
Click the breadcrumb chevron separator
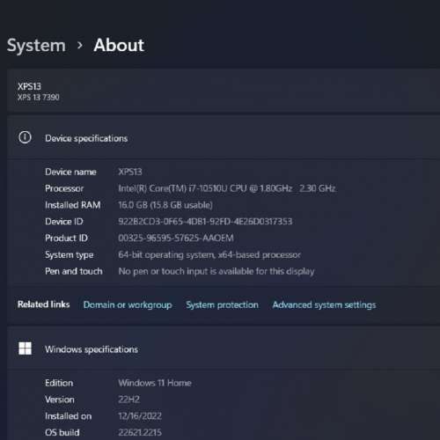coord(80,45)
